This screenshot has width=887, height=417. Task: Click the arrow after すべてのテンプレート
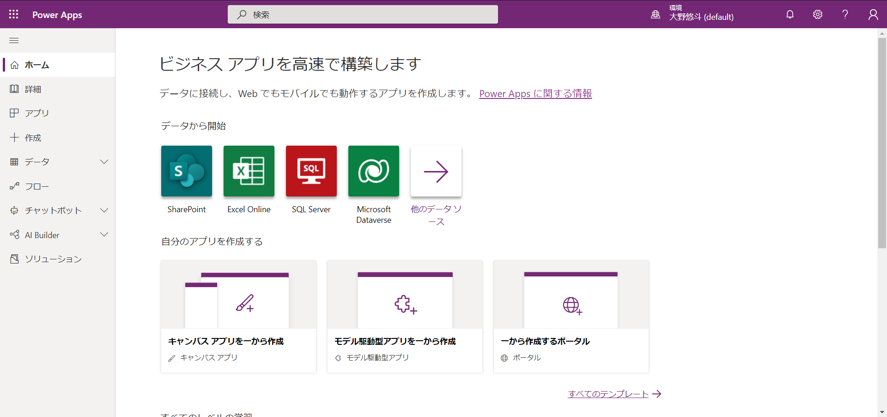[656, 394]
